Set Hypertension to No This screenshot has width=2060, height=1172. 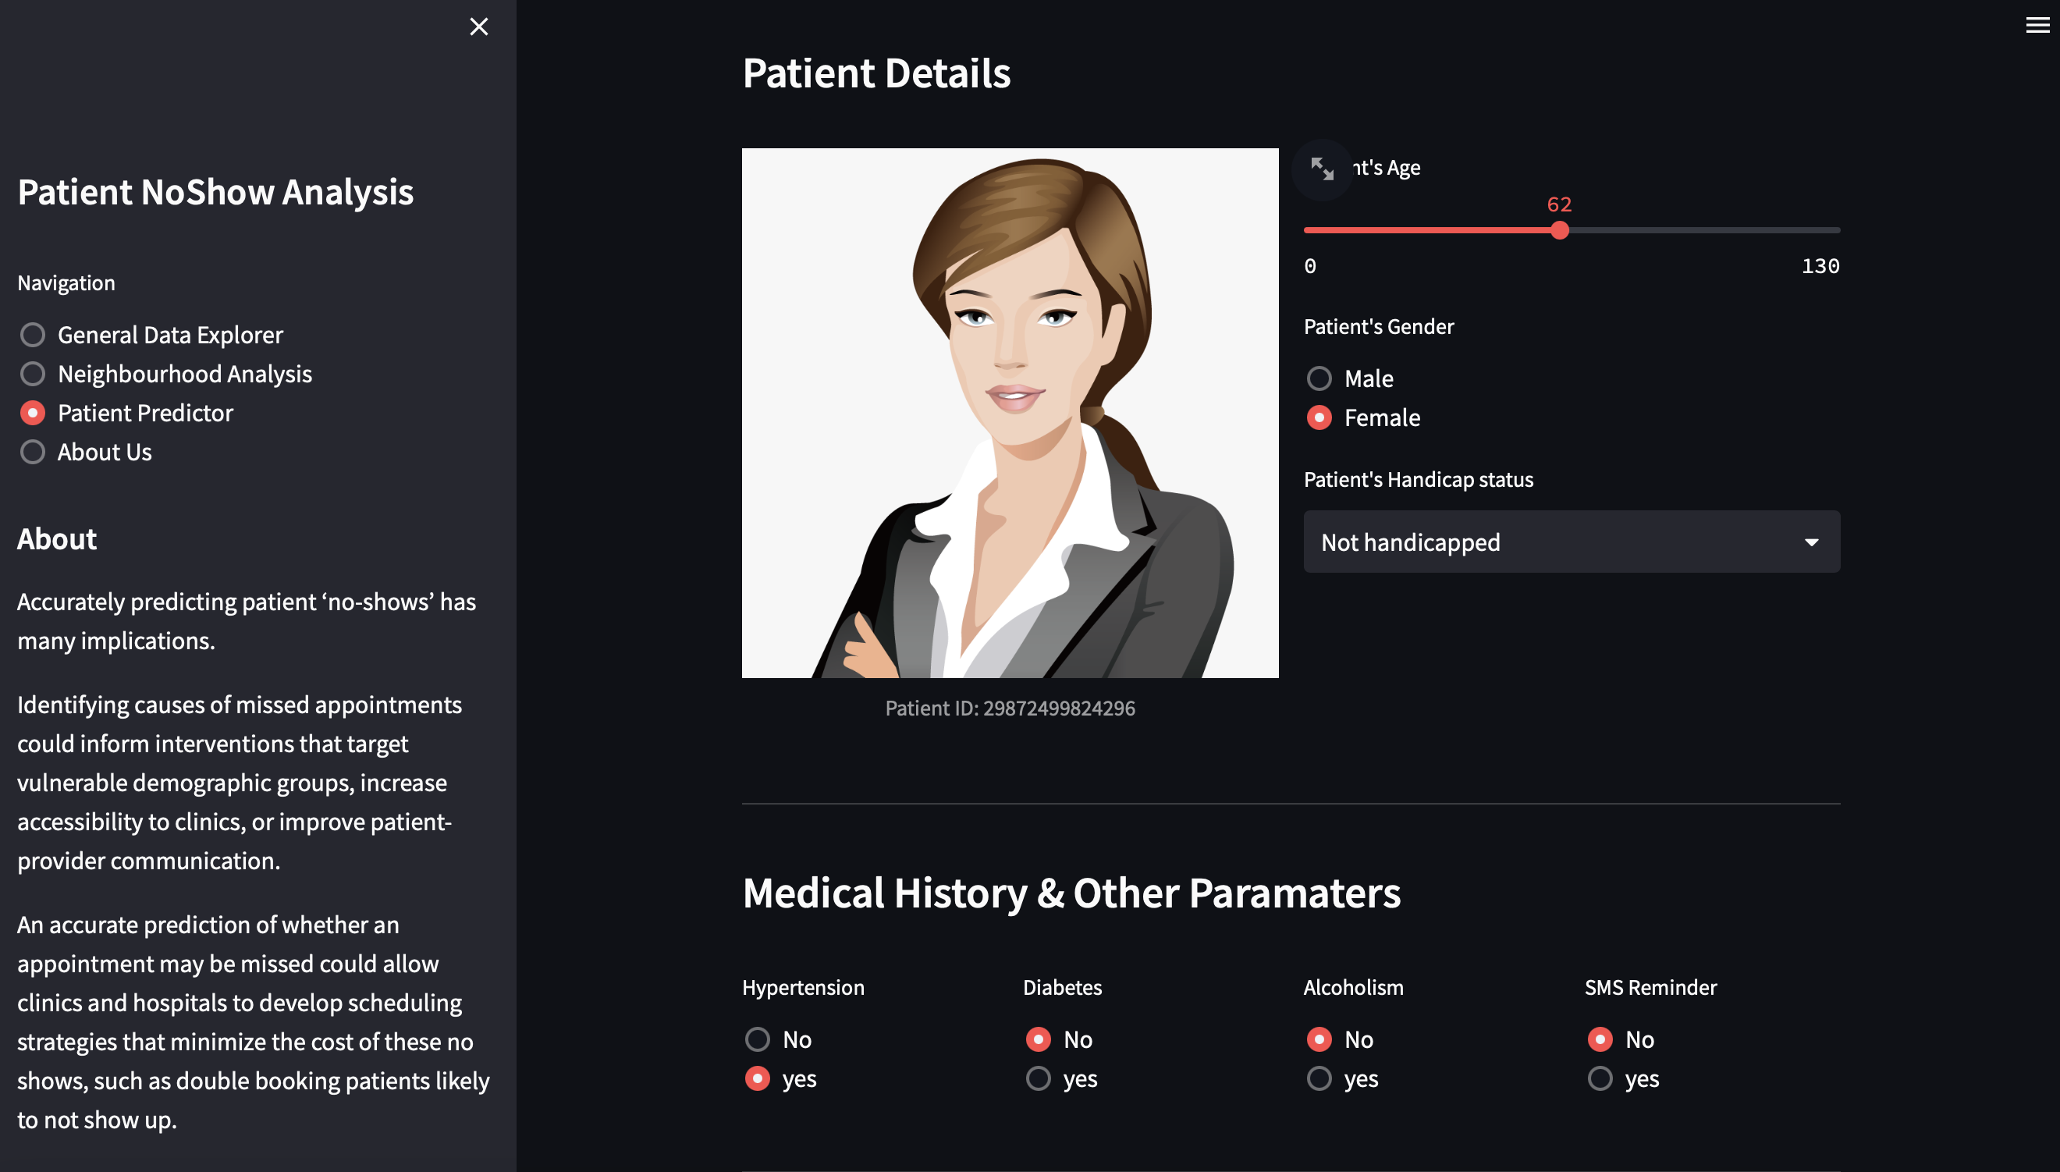click(x=757, y=1039)
